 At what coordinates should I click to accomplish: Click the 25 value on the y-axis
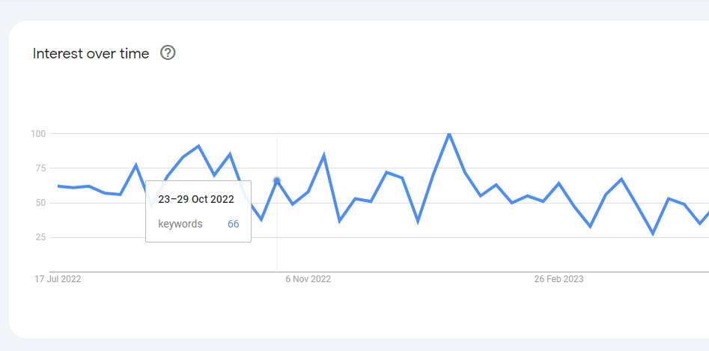[41, 237]
